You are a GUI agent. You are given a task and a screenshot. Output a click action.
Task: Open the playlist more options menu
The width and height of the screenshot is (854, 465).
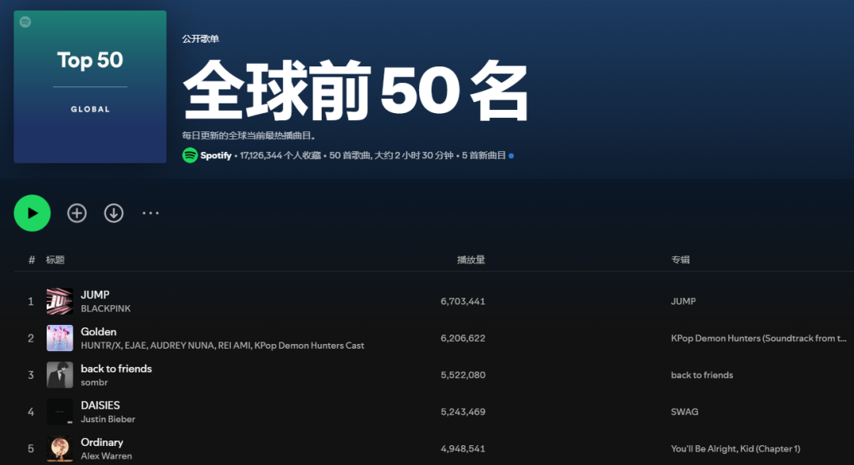(150, 213)
